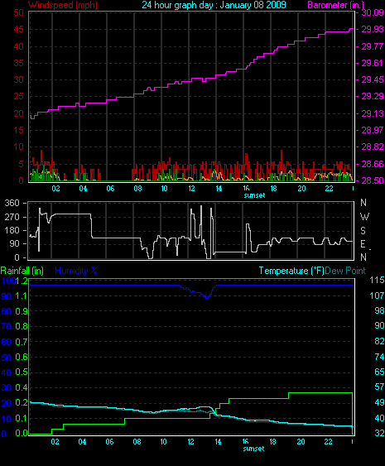
Task: Click the Humidity % legend label
Action: (76, 271)
